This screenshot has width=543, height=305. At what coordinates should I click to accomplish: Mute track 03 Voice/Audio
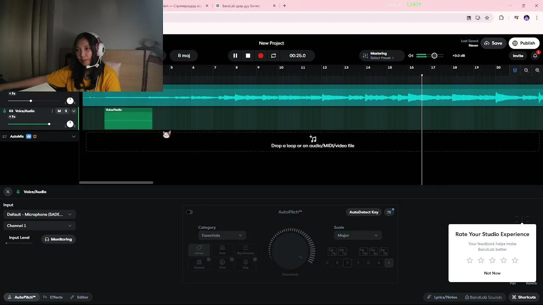coord(59,111)
